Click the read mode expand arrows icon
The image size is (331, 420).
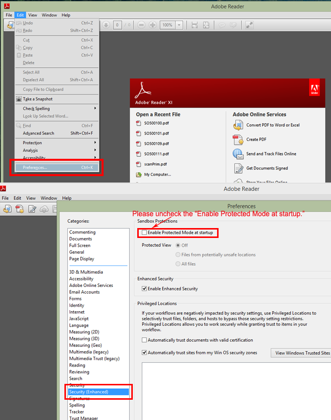coord(249,25)
